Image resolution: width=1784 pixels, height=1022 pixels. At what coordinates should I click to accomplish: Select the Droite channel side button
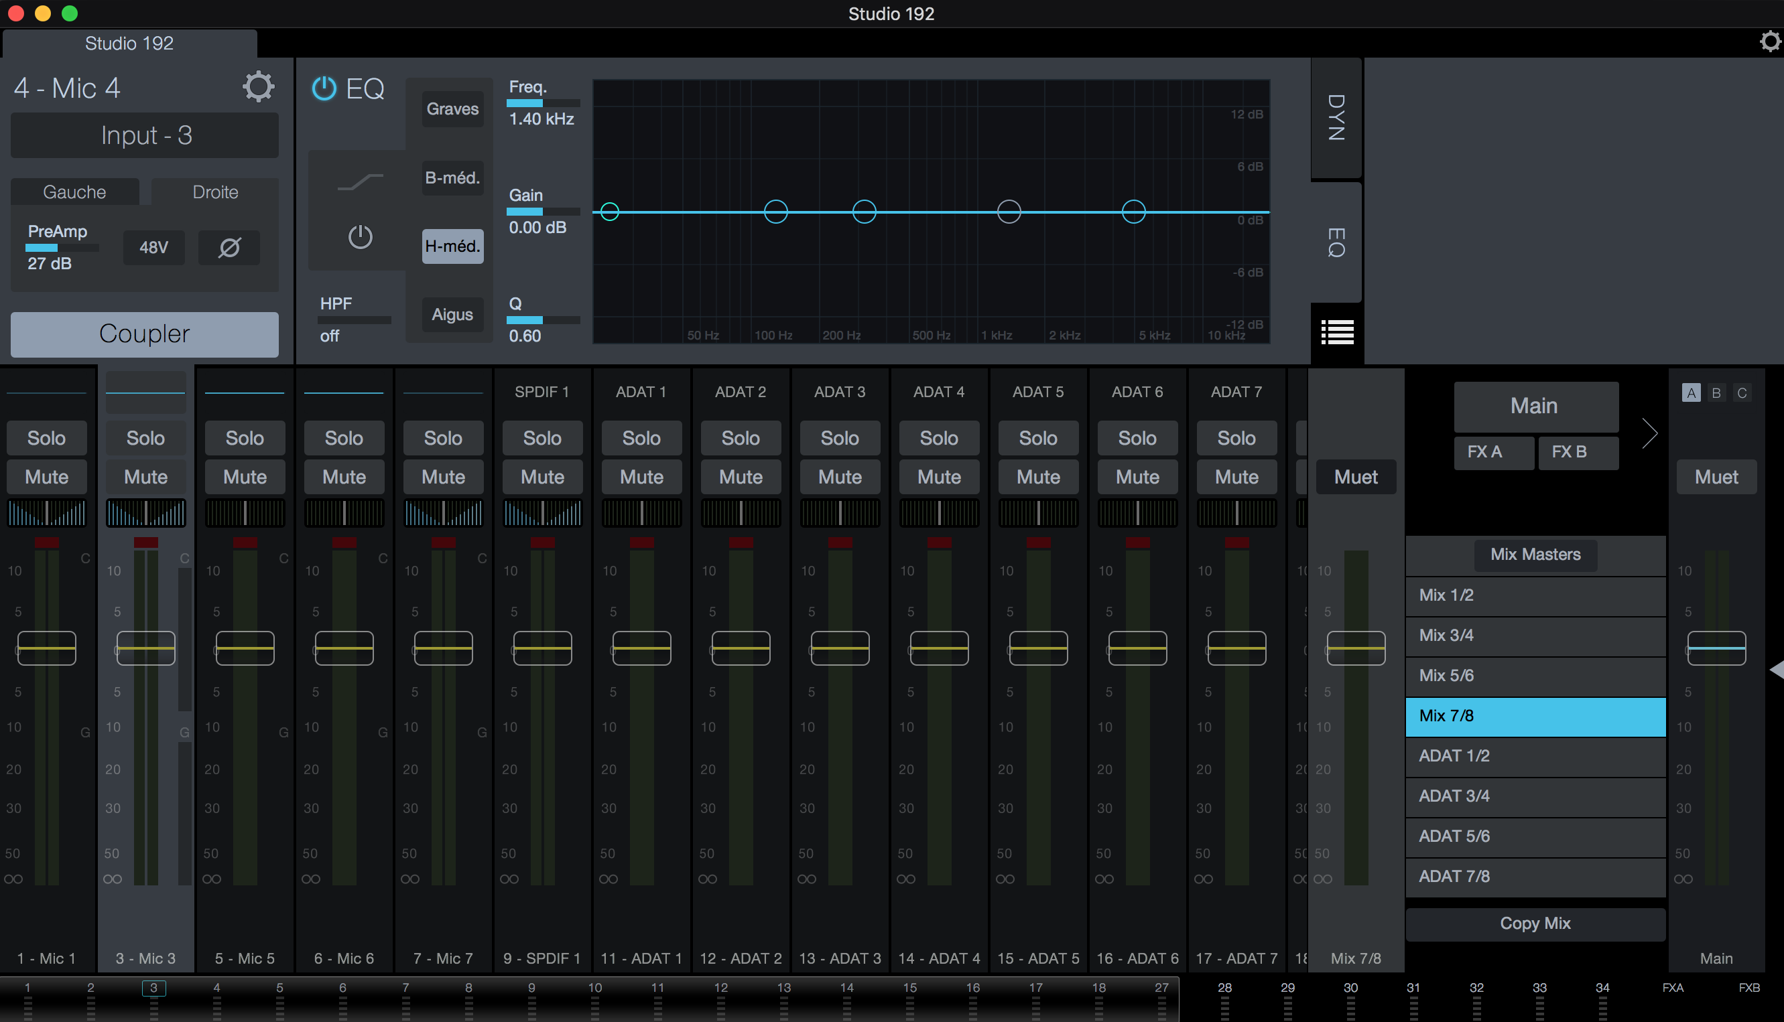pos(214,192)
